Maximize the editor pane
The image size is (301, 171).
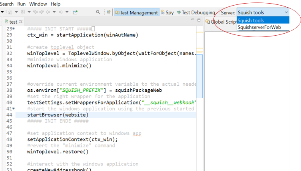[199, 20]
